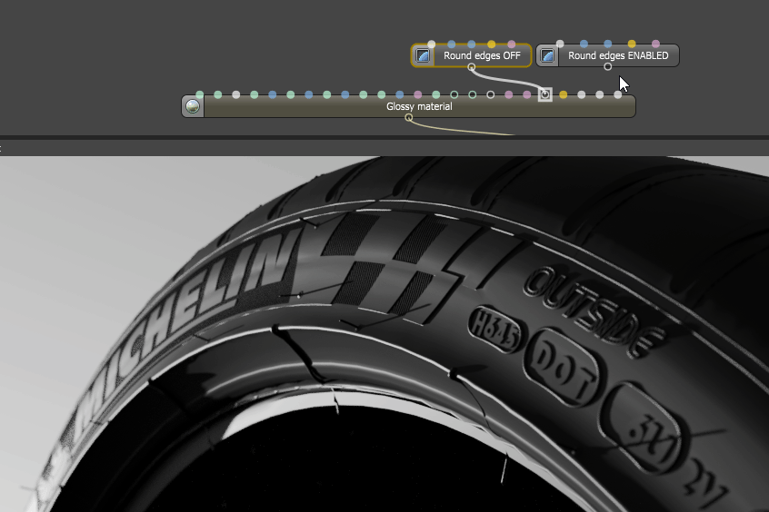
Task: Select the Round edges ENABLED node
Action: tap(607, 56)
